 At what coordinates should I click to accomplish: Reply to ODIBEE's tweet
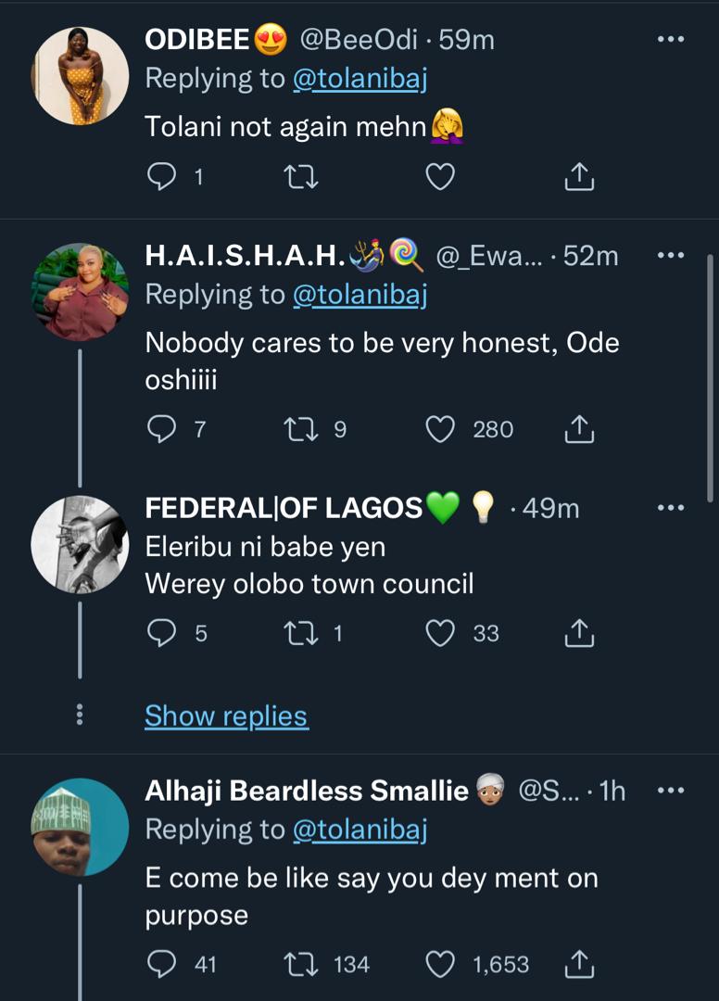coord(162,176)
